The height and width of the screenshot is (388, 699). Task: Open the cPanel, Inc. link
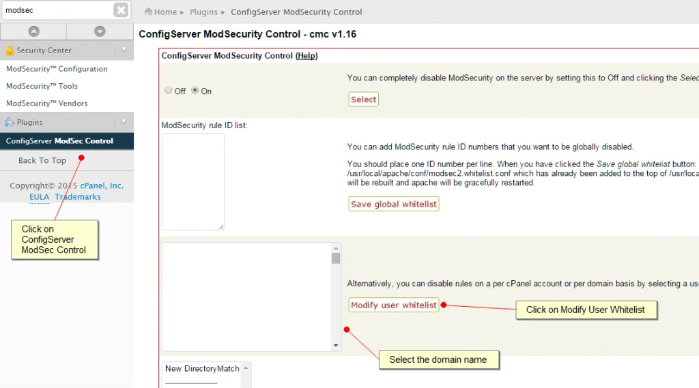pyautogui.click(x=102, y=185)
